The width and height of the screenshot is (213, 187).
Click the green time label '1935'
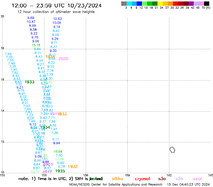[x=60, y=171]
